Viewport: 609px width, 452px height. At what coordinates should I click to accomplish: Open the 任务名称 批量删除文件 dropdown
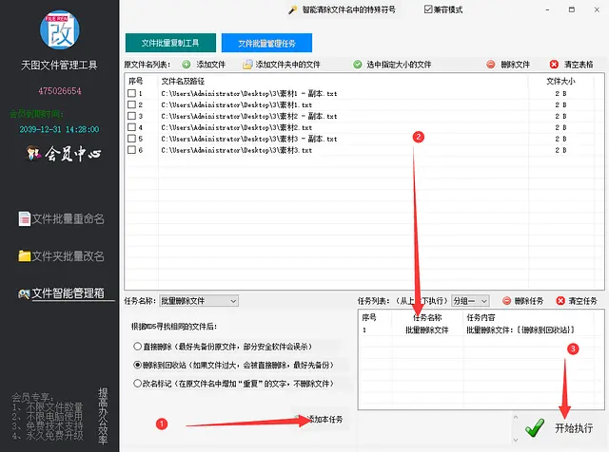tap(199, 301)
